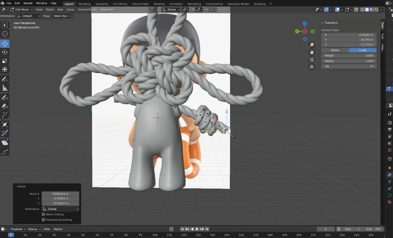Select the curve Tilt tool
This screenshot has height=238, width=393.
(x=5, y=133)
